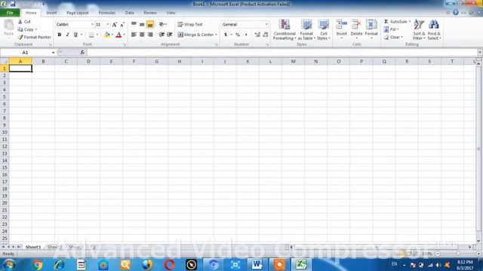Open the Name Box dropdown arrow
The image size is (483, 271).
54,53
